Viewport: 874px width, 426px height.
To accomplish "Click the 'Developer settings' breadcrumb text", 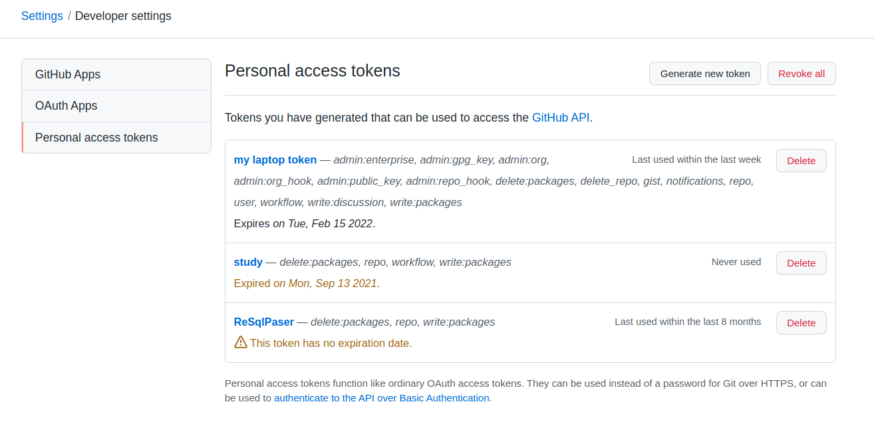I will tap(123, 16).
